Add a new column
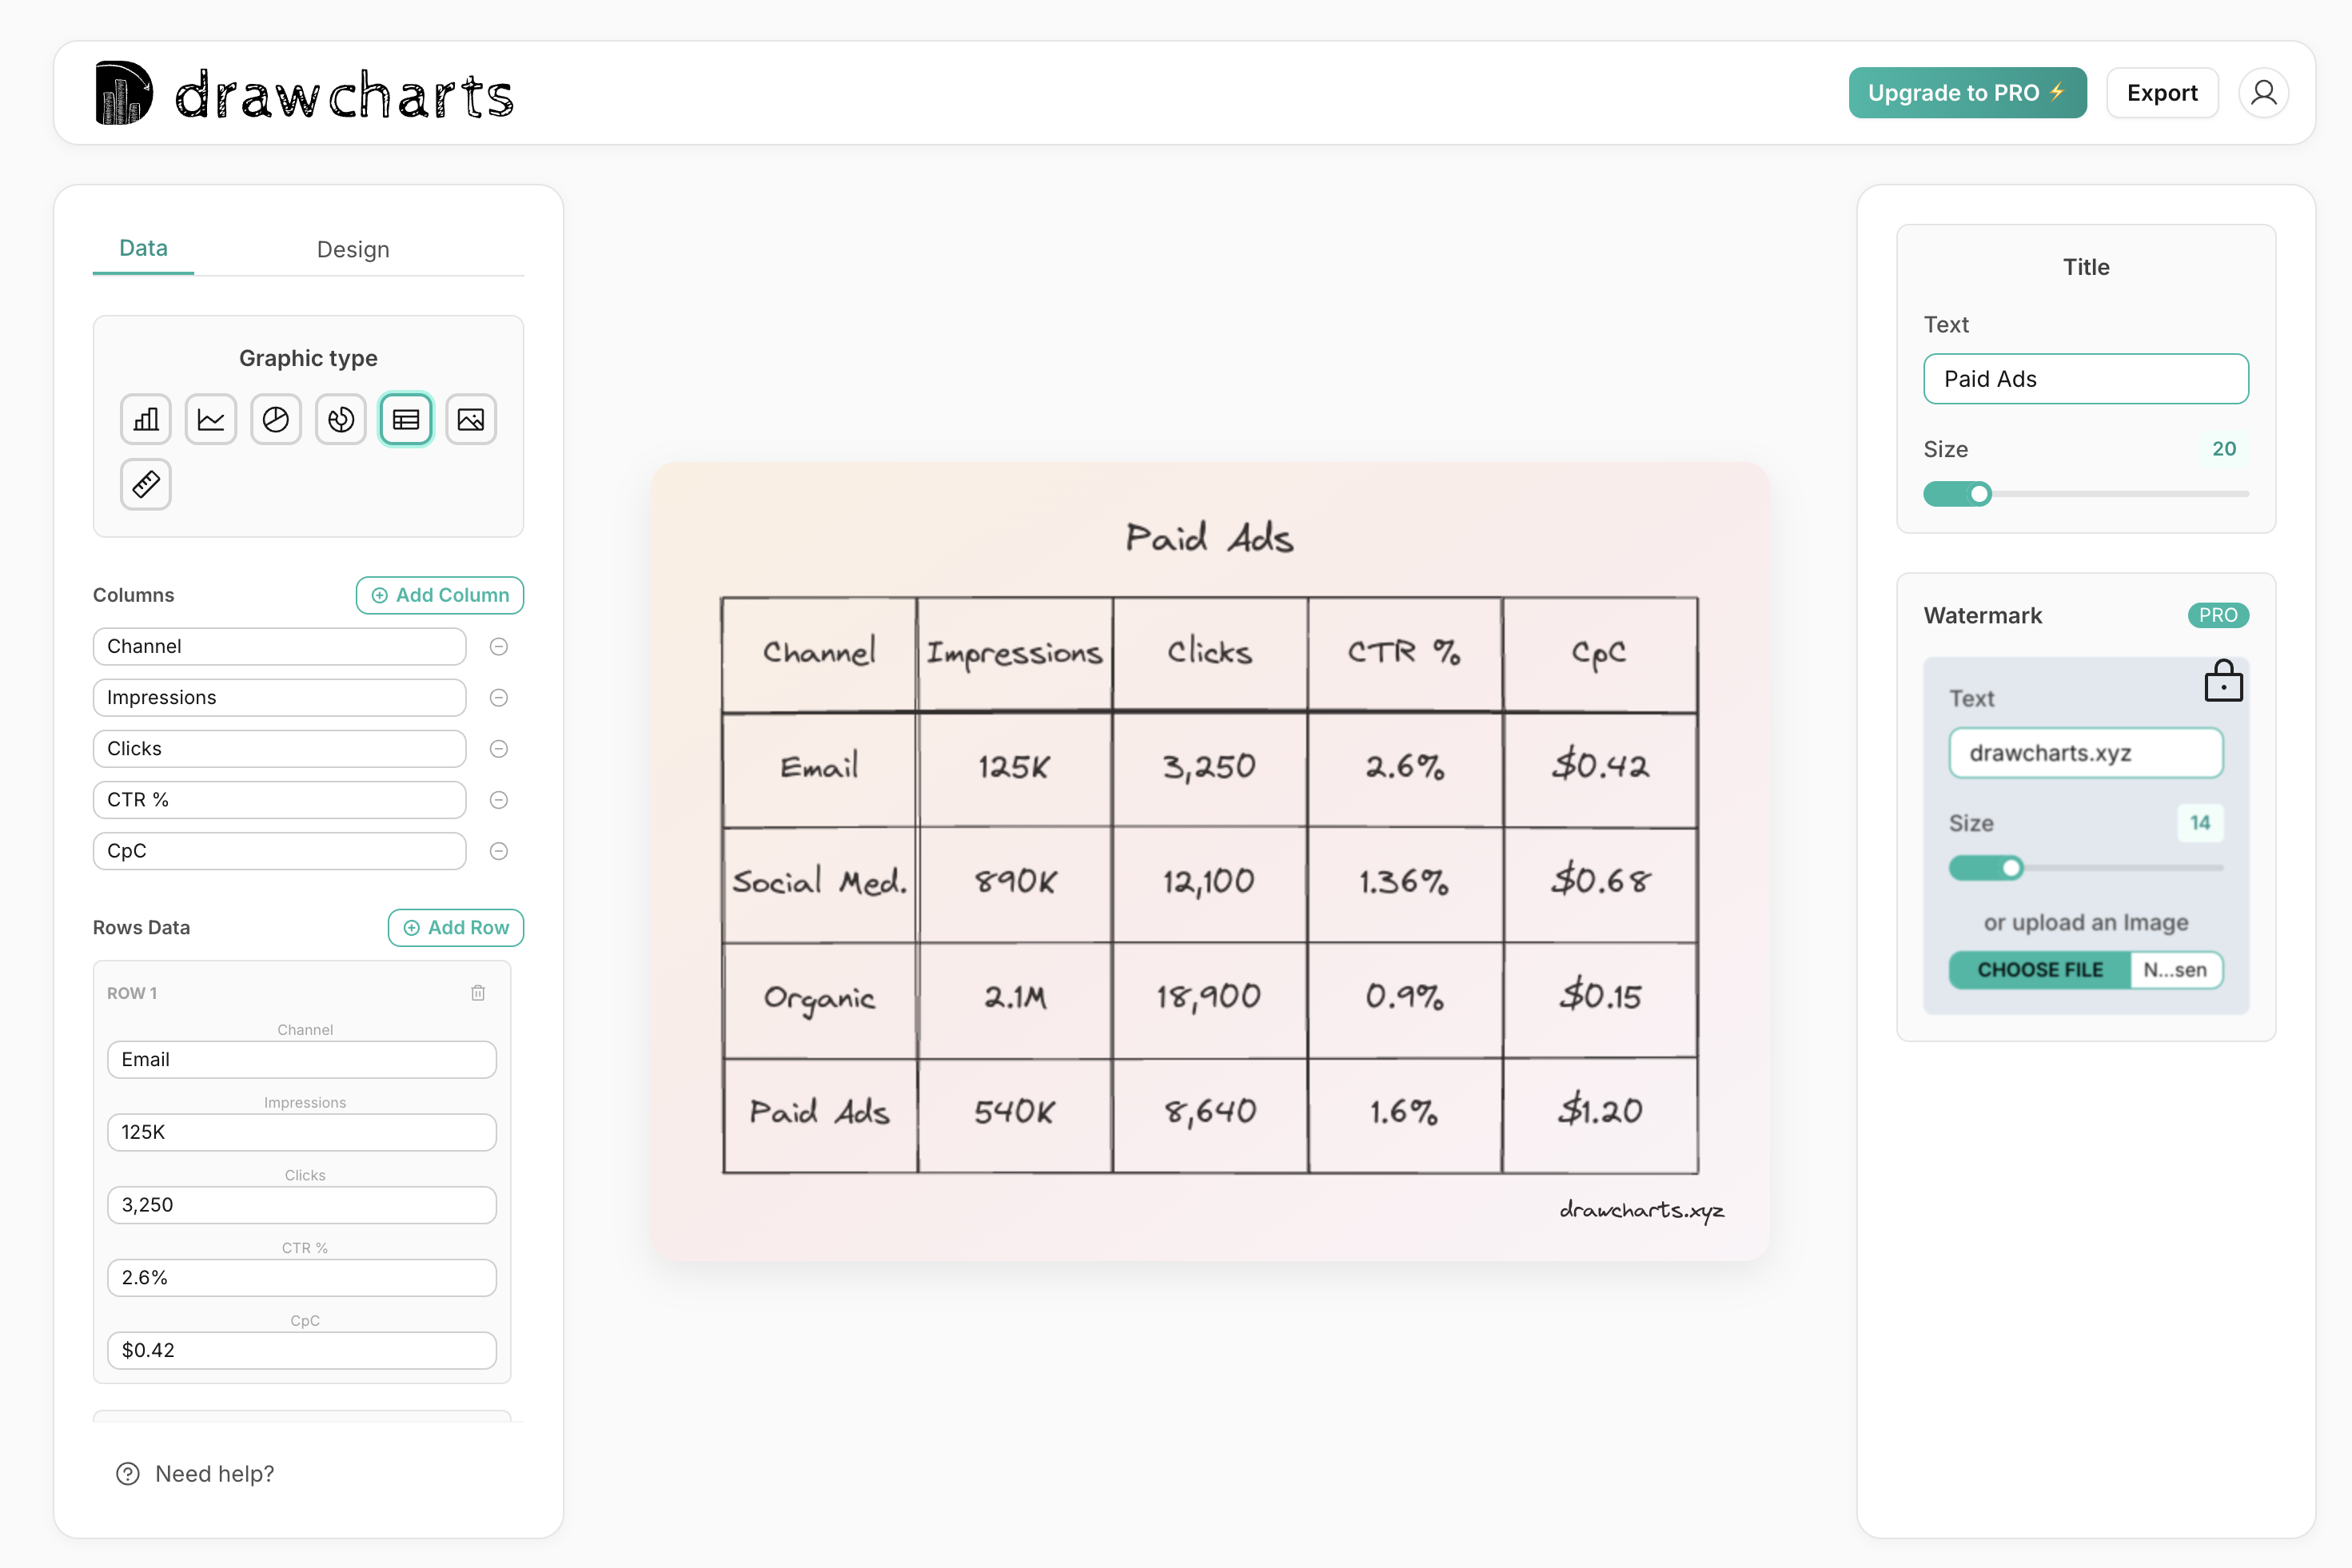Image resolution: width=2352 pixels, height=1568 pixels. [x=439, y=594]
